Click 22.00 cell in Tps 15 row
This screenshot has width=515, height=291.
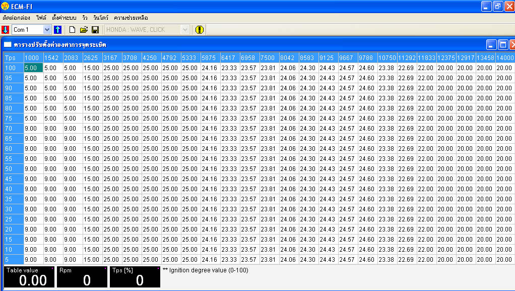tap(426, 240)
